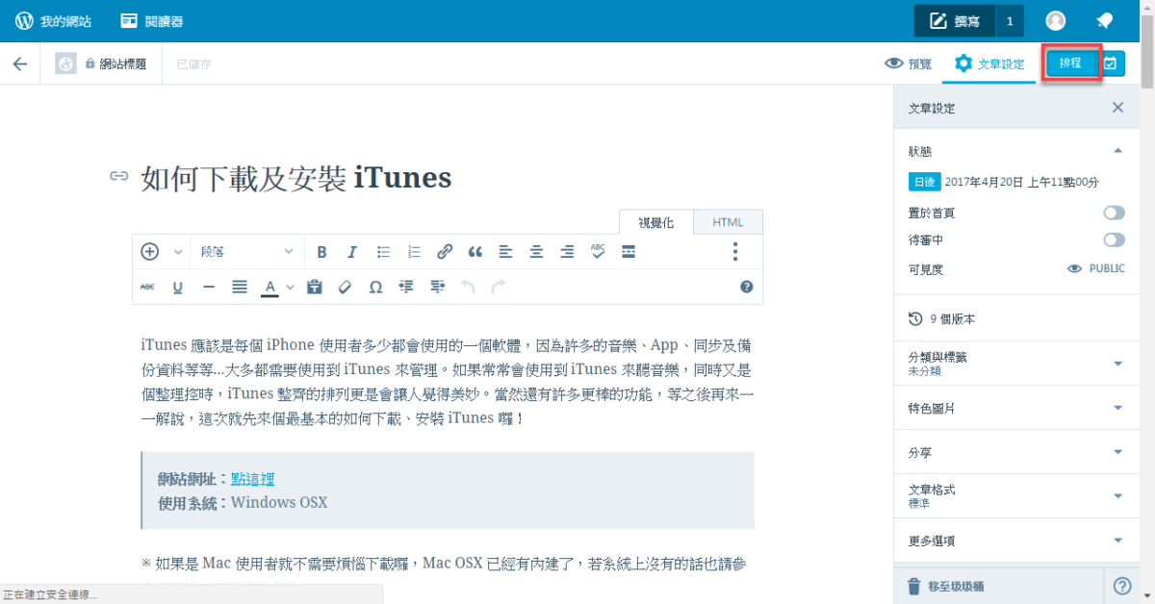Open the 段落 paragraph style dropdown
Screen dimensions: 1155x604
(x=247, y=252)
